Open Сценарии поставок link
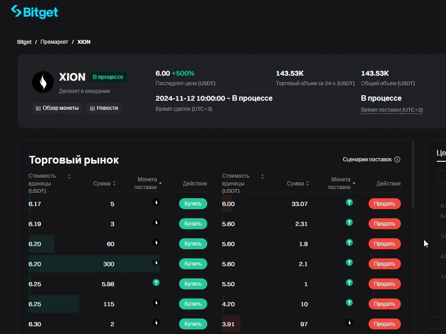446x334 pixels. click(x=367, y=159)
